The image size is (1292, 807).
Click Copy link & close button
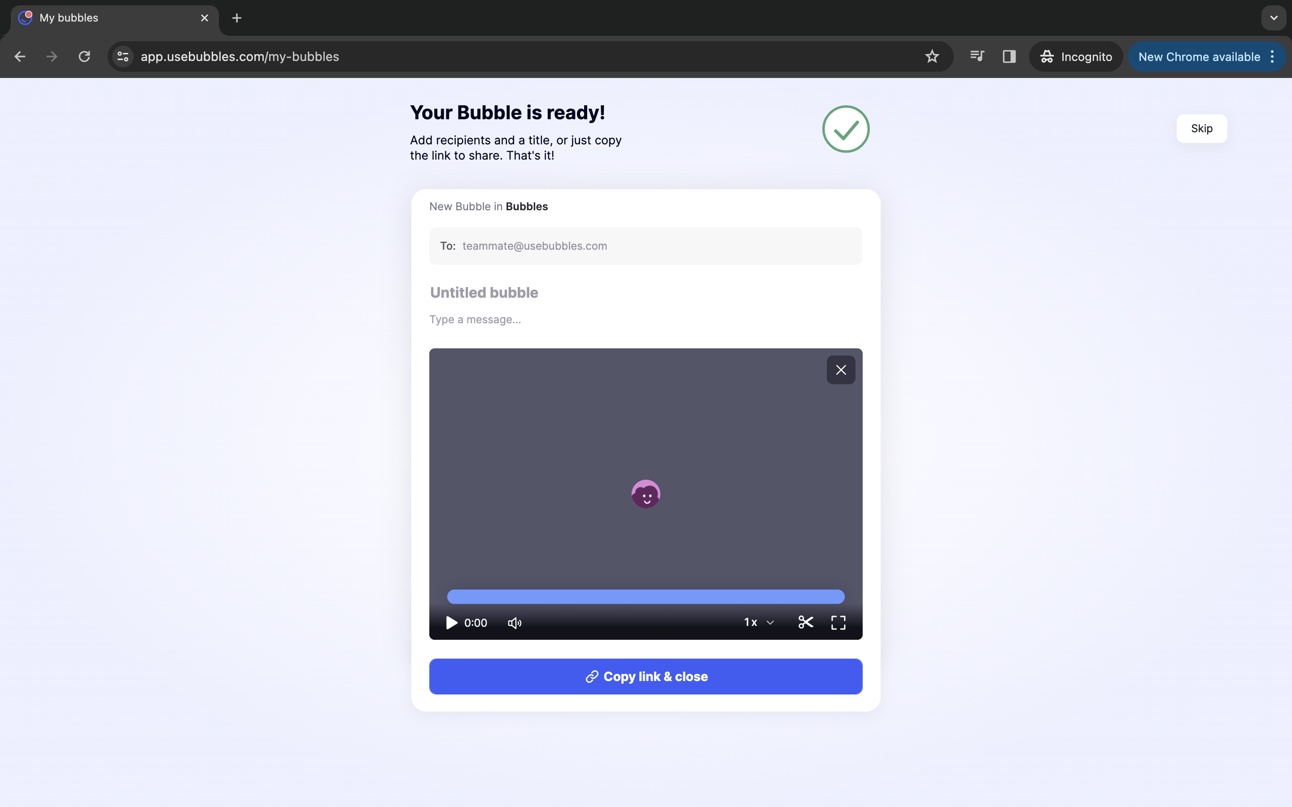point(646,676)
